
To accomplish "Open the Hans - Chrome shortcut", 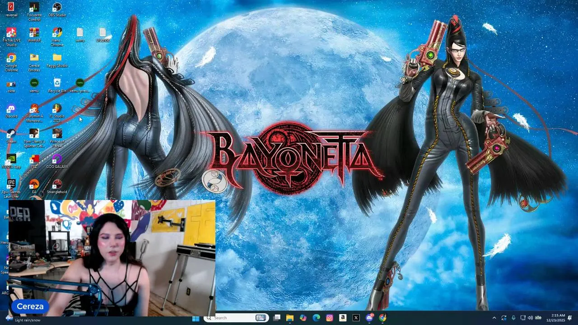I will [x=57, y=37].
